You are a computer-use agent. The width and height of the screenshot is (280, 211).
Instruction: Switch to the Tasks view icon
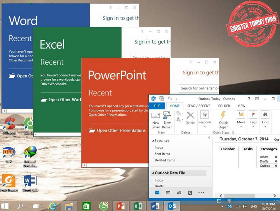(x=190, y=193)
